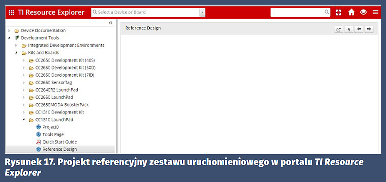Expand the Integrated Development Environments folder
Viewport: 386px width, 182px height.
(x=16, y=45)
